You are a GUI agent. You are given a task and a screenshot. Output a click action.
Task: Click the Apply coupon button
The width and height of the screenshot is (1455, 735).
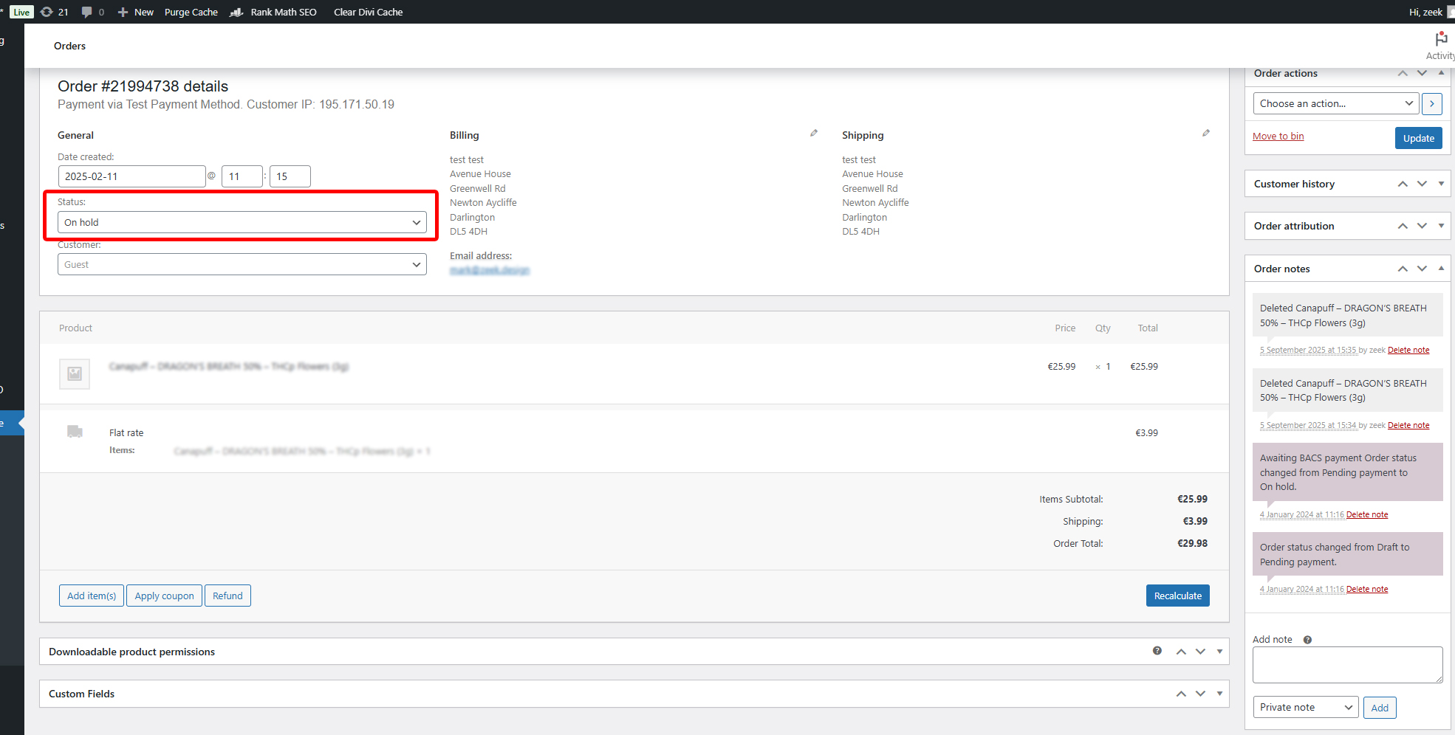[164, 596]
